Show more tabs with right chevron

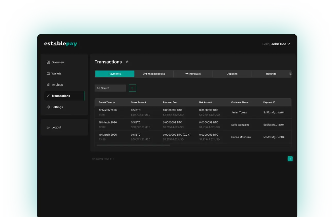tap(290, 74)
